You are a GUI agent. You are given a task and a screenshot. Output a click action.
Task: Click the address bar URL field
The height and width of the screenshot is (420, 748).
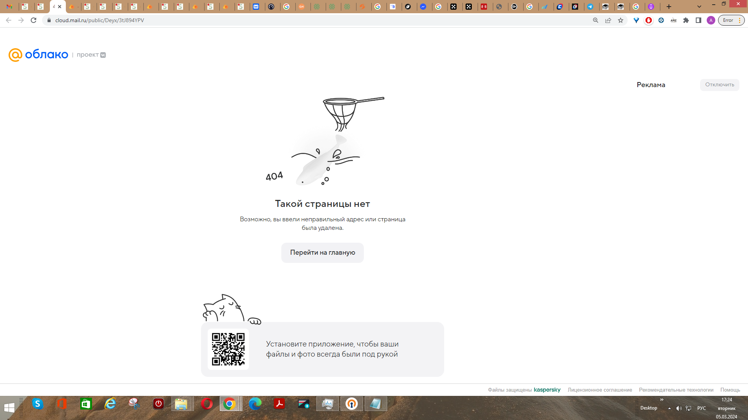pos(312,20)
